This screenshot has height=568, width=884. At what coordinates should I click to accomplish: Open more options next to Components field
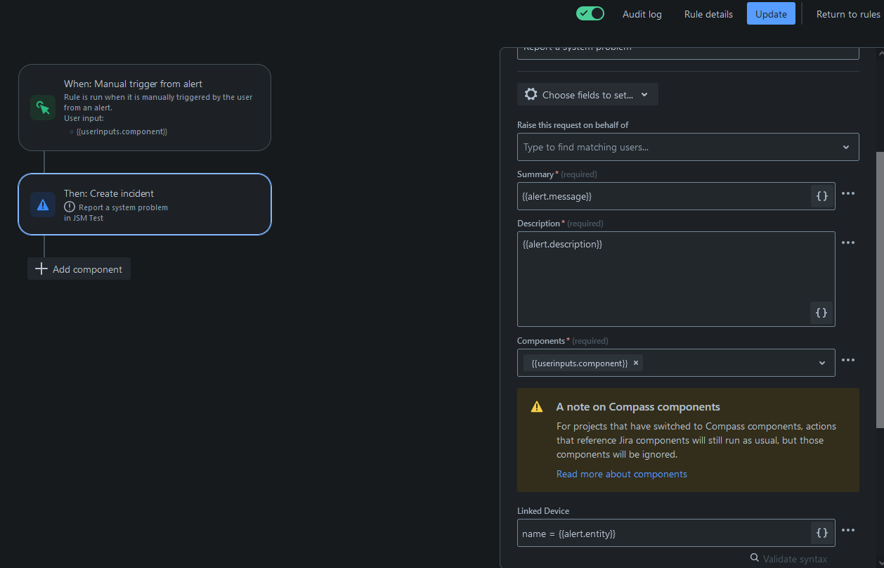coord(848,360)
